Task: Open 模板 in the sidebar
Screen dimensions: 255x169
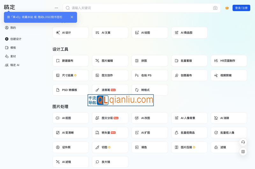Action: point(11,48)
